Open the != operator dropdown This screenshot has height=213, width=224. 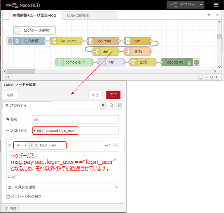point(20,145)
